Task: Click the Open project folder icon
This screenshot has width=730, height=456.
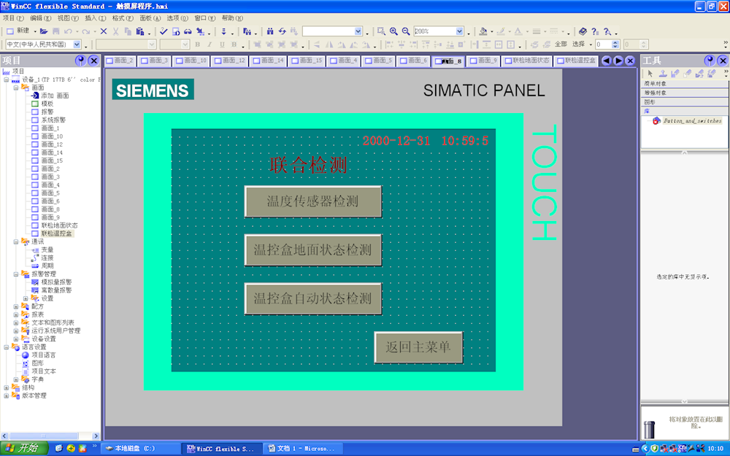Action: [x=44, y=31]
